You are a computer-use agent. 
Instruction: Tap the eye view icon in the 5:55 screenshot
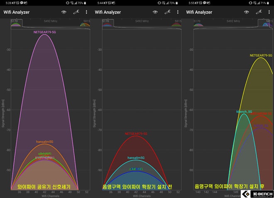pyautogui.click(x=246, y=12)
